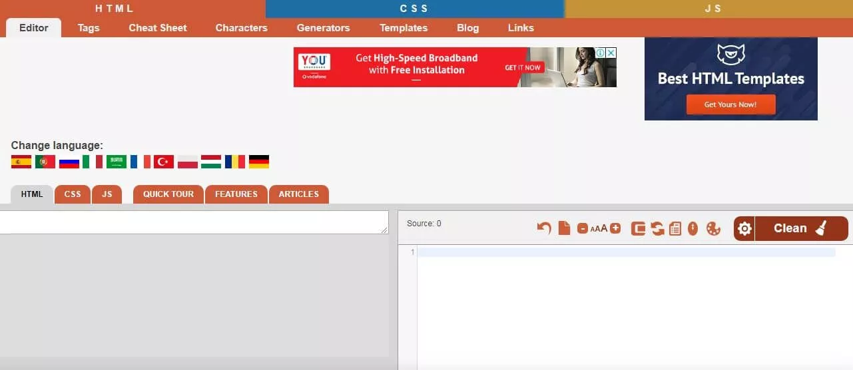Select the small CSS editor tab

click(73, 194)
